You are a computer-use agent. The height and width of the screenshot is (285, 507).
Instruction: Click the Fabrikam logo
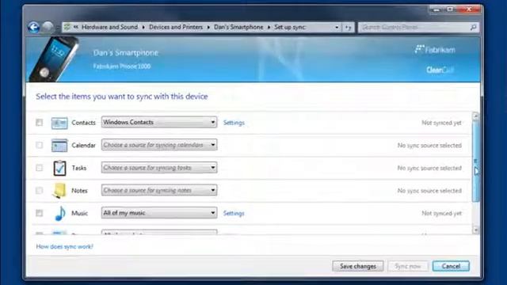pyautogui.click(x=435, y=50)
